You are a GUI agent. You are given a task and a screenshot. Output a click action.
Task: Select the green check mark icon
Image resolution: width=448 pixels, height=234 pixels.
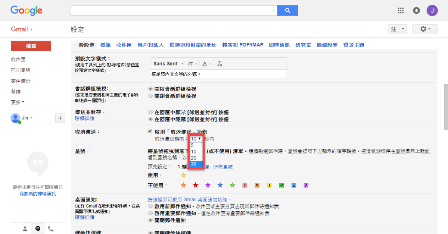coord(281,185)
